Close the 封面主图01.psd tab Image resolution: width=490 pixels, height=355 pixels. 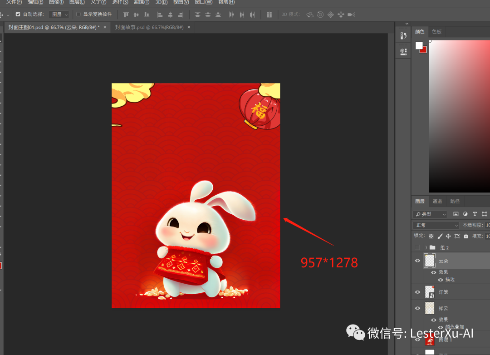click(x=105, y=27)
